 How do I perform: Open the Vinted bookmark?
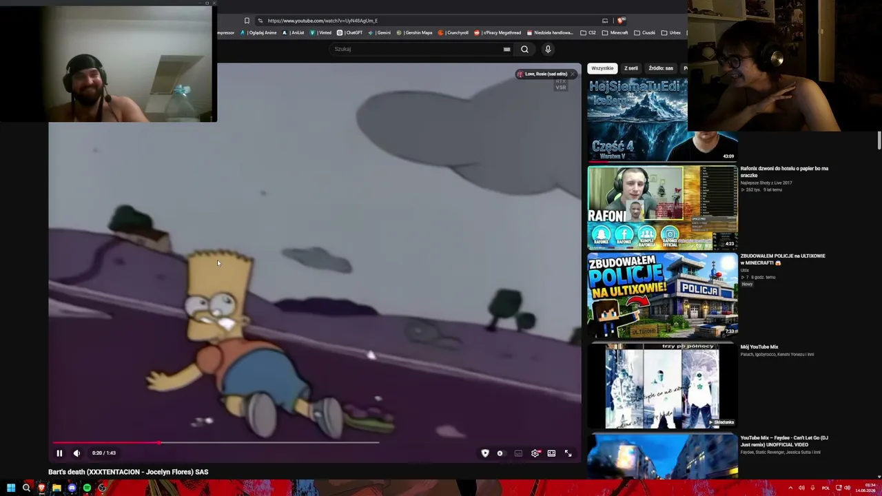(x=321, y=32)
